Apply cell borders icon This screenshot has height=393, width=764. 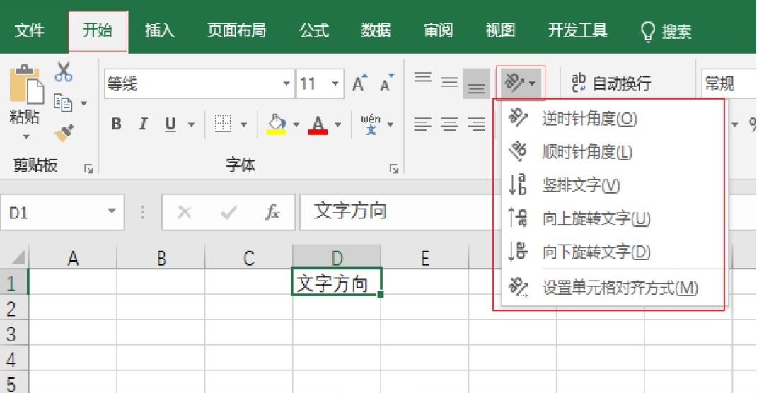click(x=223, y=124)
